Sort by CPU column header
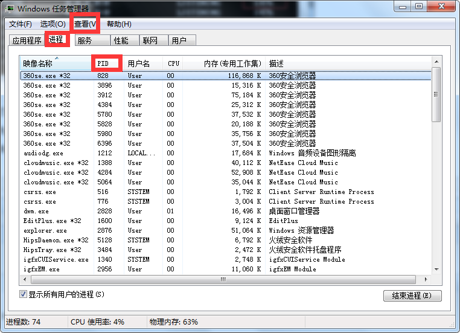Viewport: 460px width, 333px height. point(173,63)
